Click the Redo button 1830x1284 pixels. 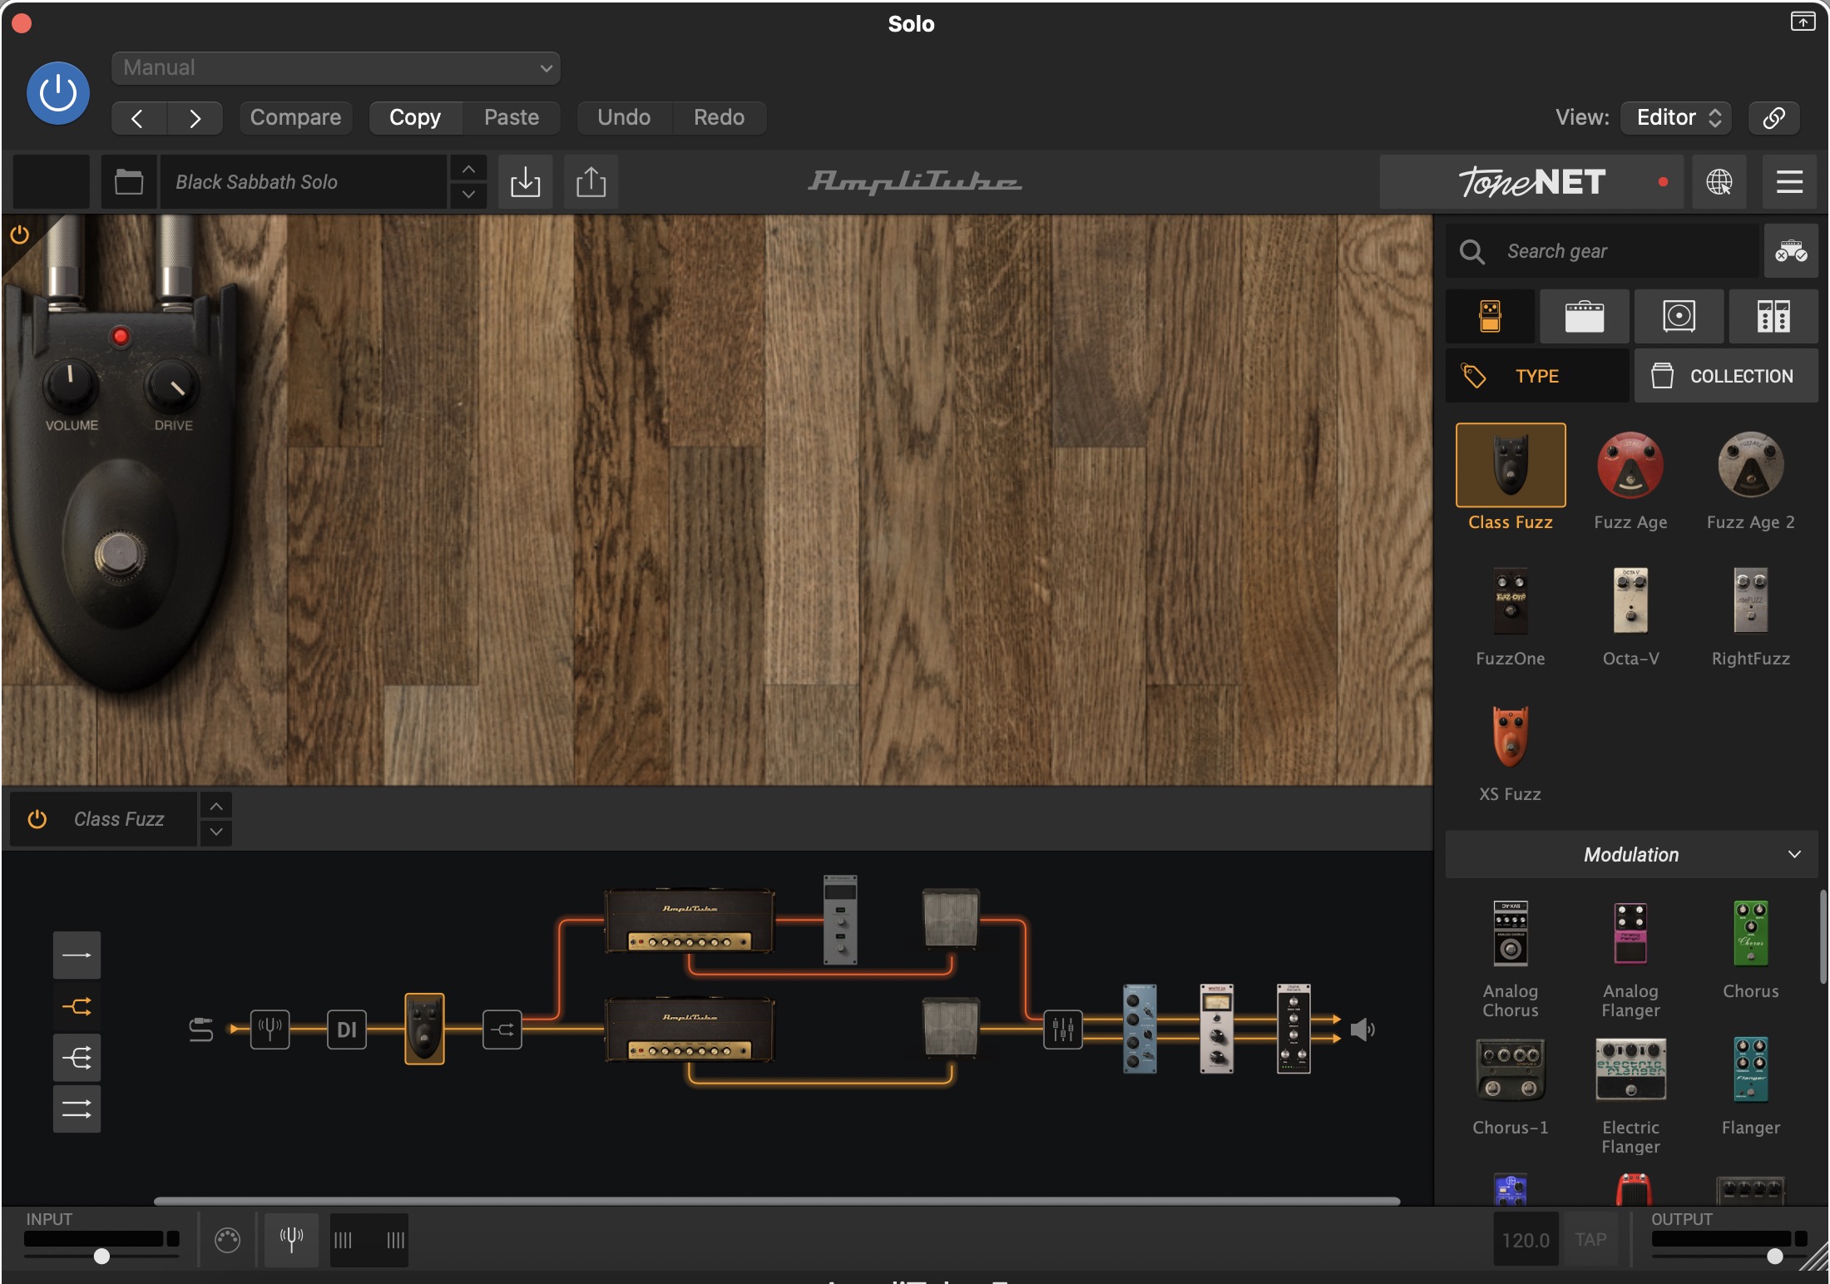tap(719, 117)
